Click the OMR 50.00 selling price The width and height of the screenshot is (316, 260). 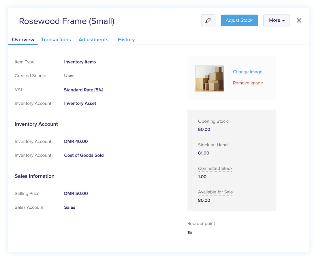click(76, 194)
